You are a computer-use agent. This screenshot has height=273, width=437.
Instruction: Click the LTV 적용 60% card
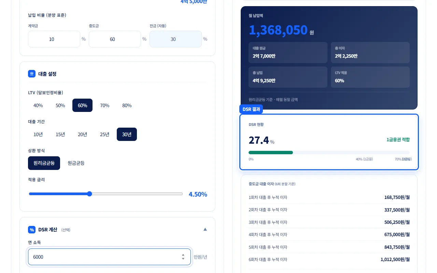(x=370, y=77)
